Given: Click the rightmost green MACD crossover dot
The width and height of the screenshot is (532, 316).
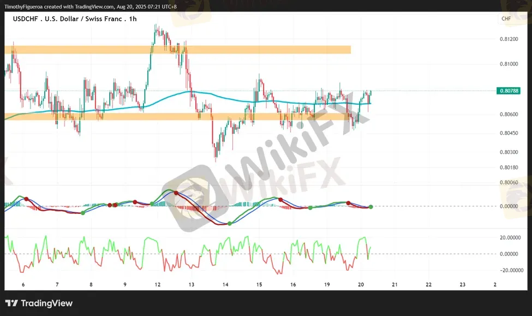Looking at the screenshot, I should pos(370,207).
